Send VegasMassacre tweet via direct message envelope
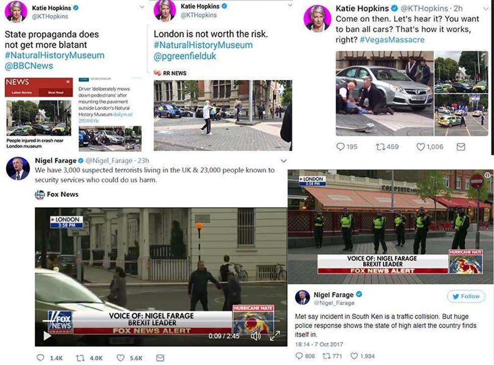The image size is (494, 365). coord(461,147)
